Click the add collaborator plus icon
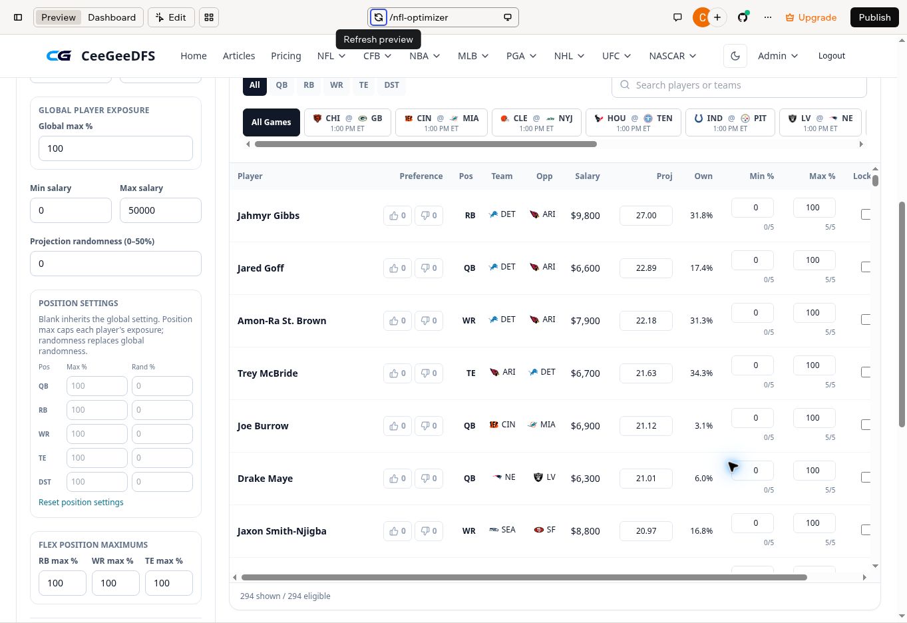 (x=717, y=17)
